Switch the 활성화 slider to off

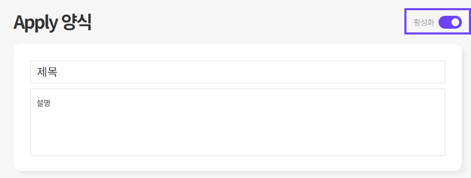(x=450, y=22)
